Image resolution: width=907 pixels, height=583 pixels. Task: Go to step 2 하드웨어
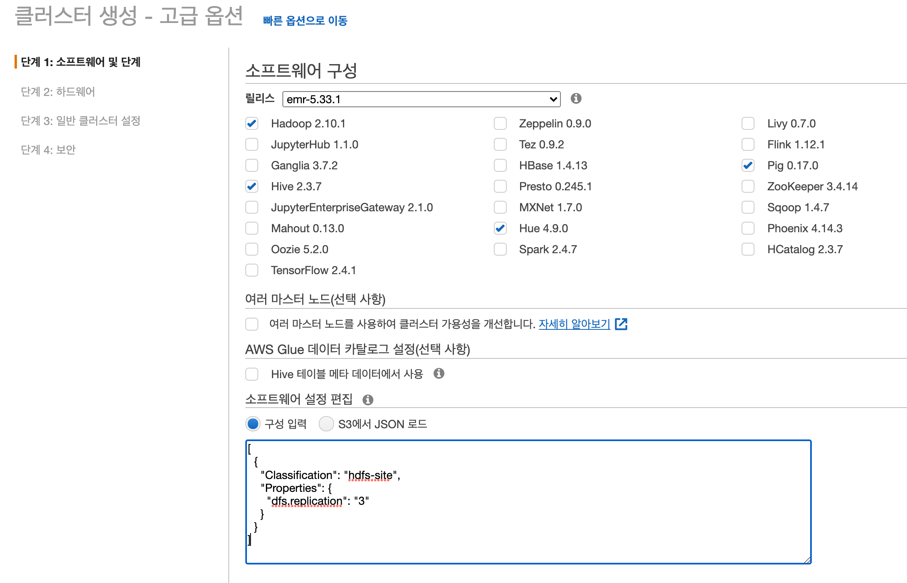pyautogui.click(x=58, y=92)
